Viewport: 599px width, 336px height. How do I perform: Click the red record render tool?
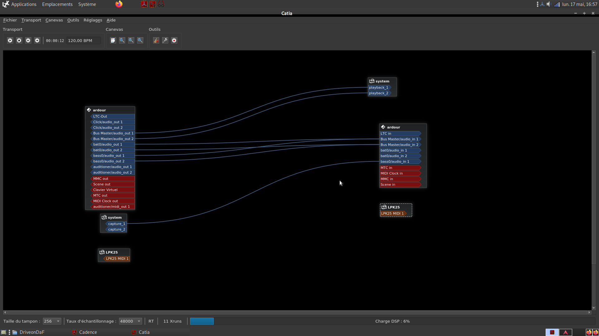[174, 40]
